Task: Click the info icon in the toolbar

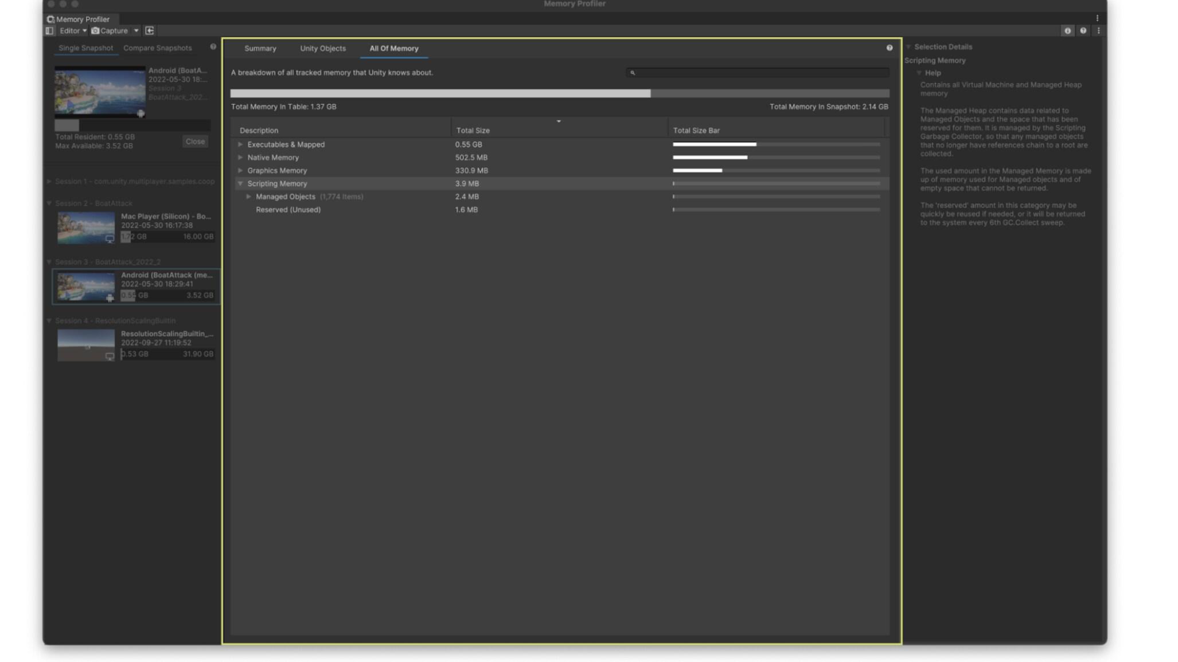Action: 1067,30
